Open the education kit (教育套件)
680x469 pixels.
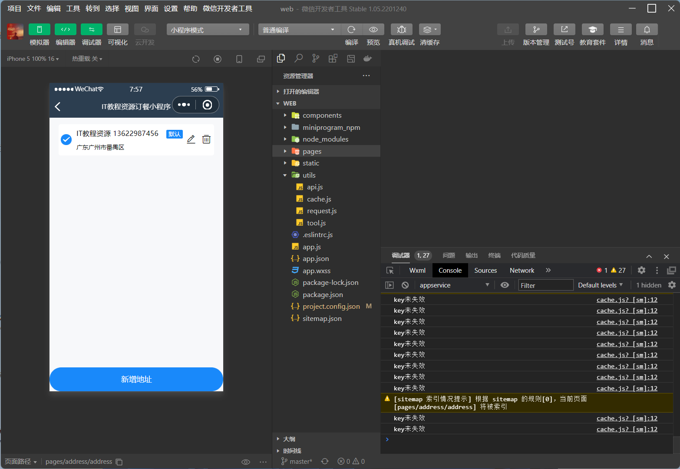coord(593,29)
